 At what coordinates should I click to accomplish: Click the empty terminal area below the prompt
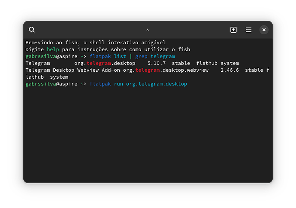(148, 138)
